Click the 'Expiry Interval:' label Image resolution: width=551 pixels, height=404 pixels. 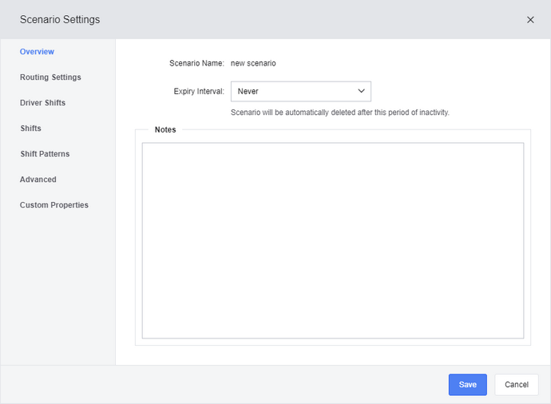(199, 91)
